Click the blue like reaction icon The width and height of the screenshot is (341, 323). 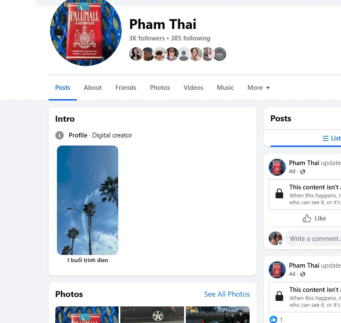click(273, 319)
